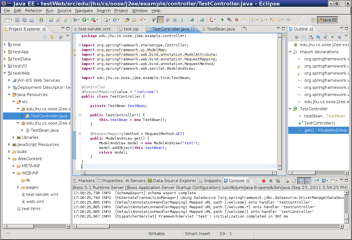Viewport: 352px width, 240px height.
Task: Collapse import declarations in the Outline
Action: (x=290, y=52)
